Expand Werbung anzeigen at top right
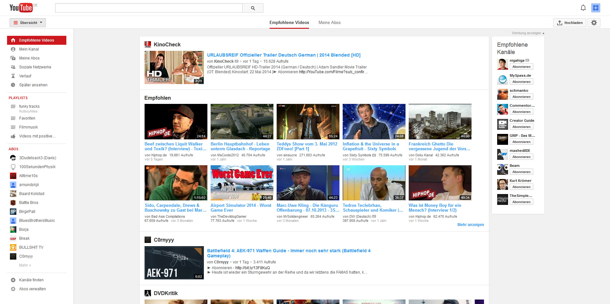610x304 pixels. click(x=528, y=33)
